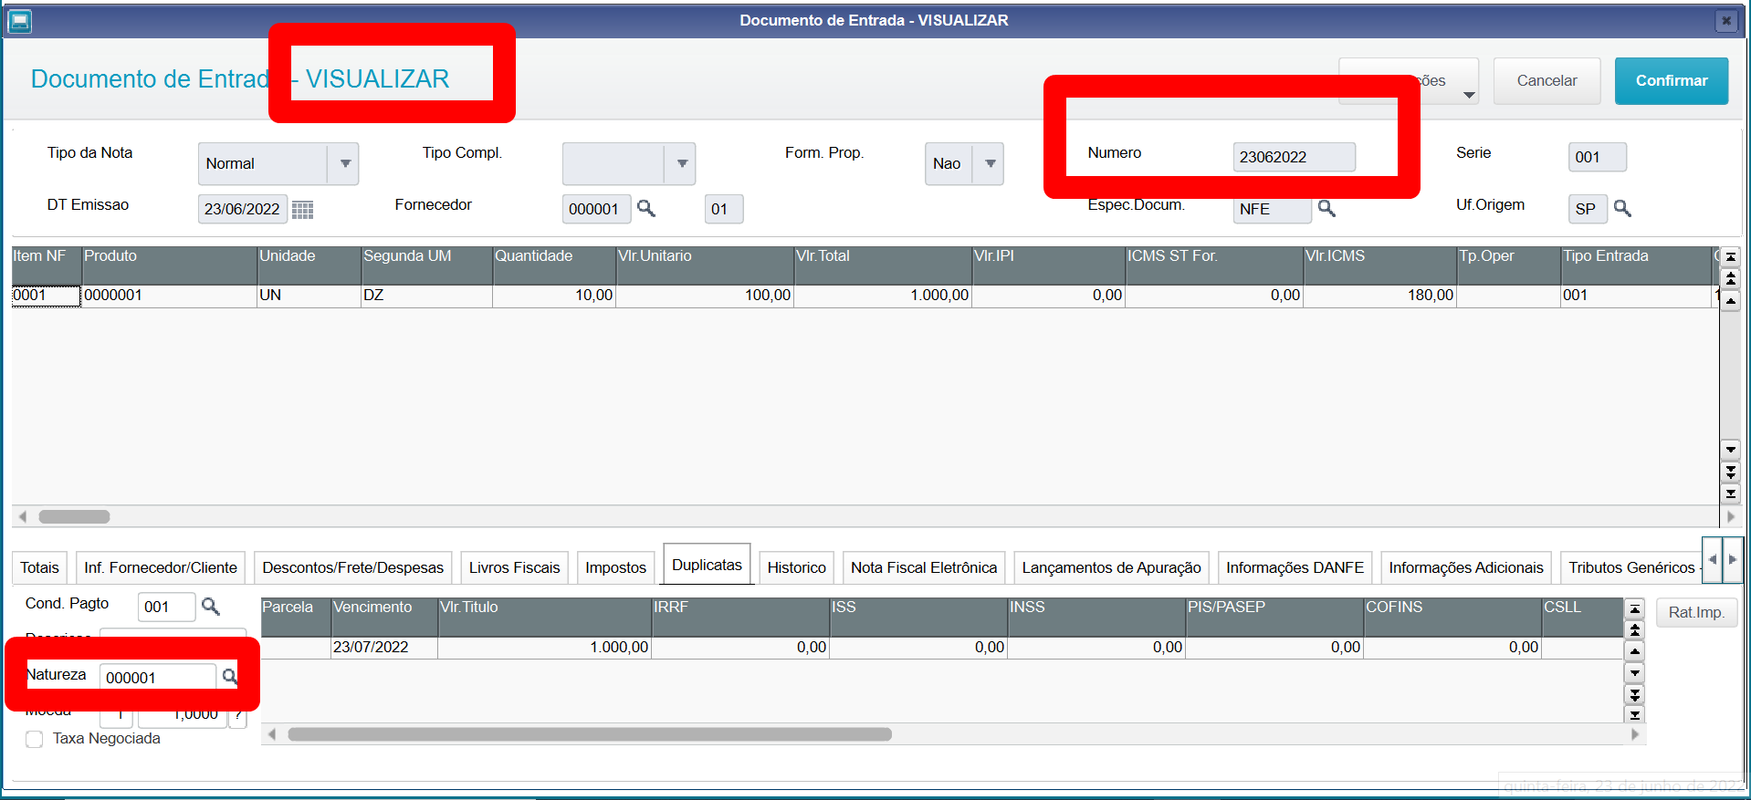The width and height of the screenshot is (1751, 800).
Task: Open the Impostos tab
Action: pyautogui.click(x=616, y=567)
